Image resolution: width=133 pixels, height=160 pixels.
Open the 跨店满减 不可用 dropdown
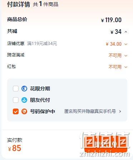coord(126,56)
